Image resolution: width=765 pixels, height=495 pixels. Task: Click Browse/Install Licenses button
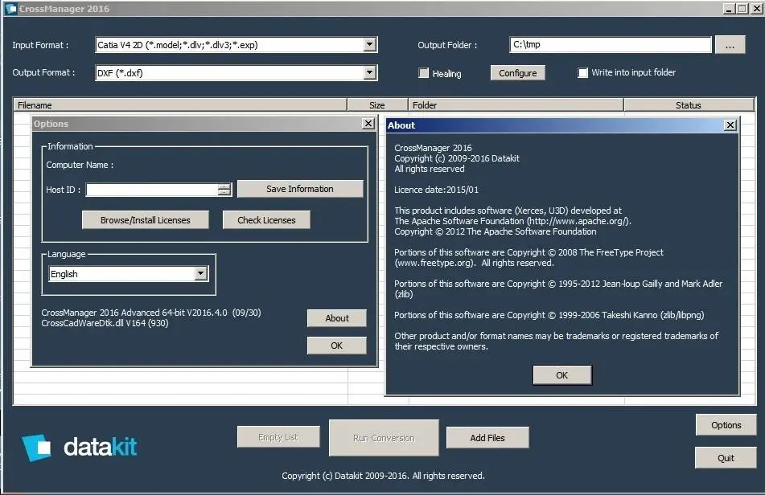146,220
